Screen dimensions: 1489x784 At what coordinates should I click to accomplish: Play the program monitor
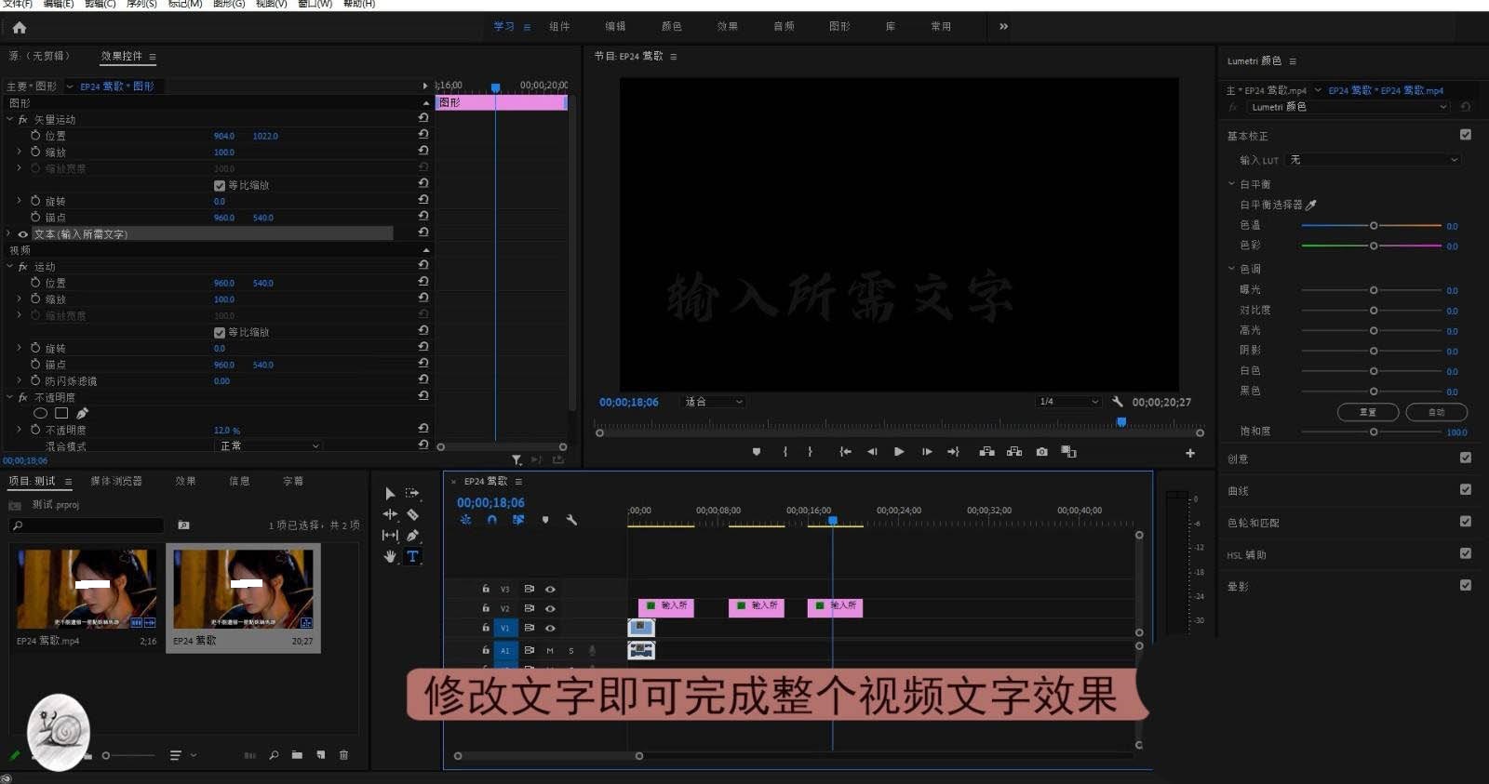tap(899, 452)
